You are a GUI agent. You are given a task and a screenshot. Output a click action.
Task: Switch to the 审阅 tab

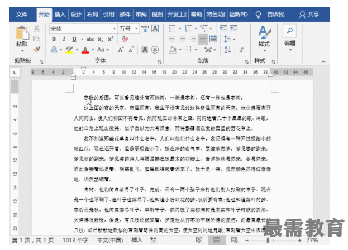click(141, 15)
